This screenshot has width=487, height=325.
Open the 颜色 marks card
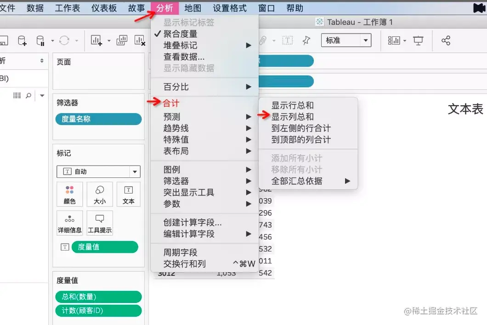click(x=69, y=194)
